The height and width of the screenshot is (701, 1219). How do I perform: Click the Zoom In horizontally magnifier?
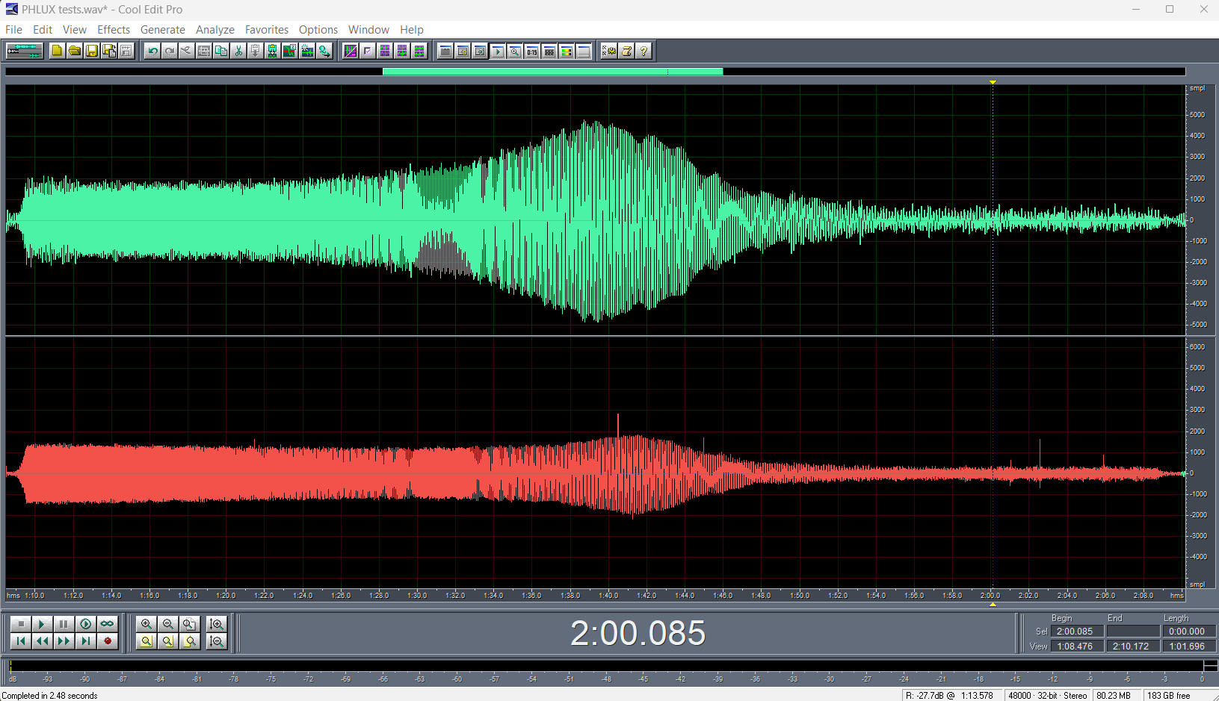pos(146,624)
